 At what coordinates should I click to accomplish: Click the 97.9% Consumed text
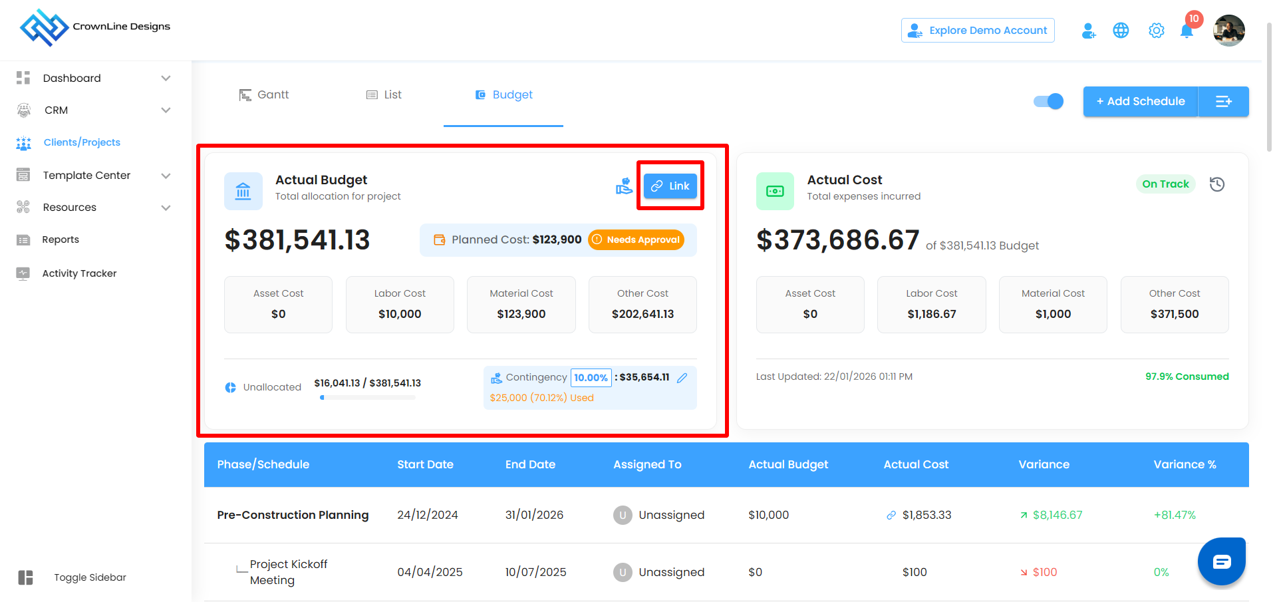[1187, 376]
